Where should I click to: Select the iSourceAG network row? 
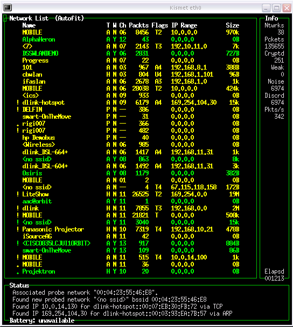point(131,236)
